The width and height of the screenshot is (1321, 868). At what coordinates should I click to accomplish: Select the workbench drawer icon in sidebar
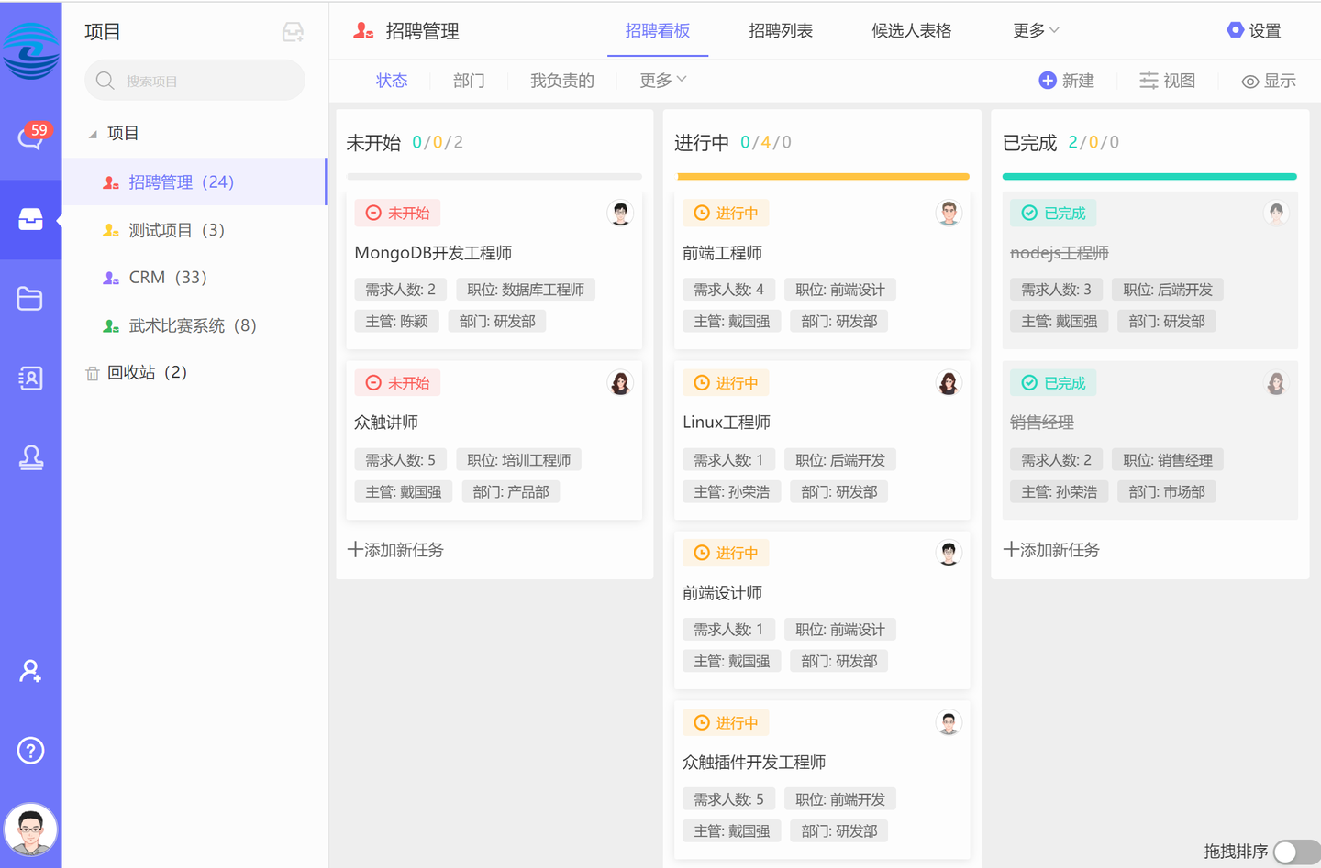[30, 220]
